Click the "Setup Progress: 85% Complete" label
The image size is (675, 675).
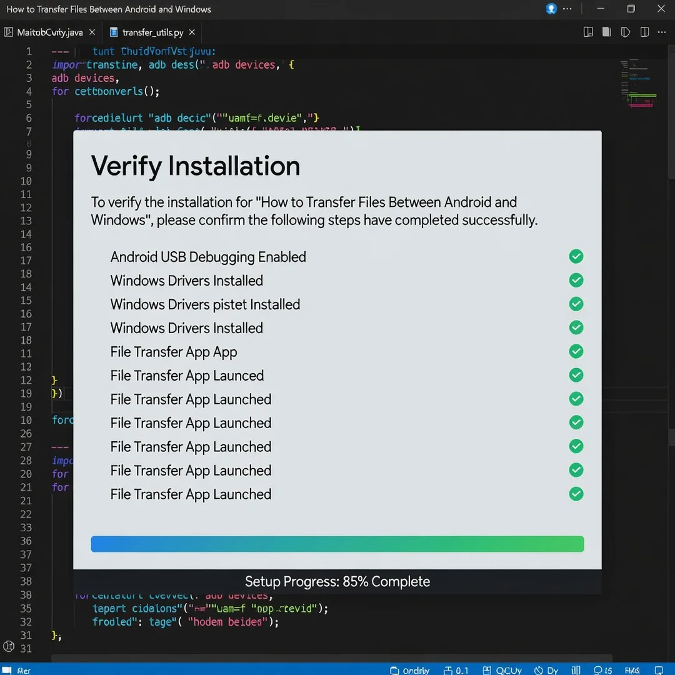pyautogui.click(x=337, y=582)
